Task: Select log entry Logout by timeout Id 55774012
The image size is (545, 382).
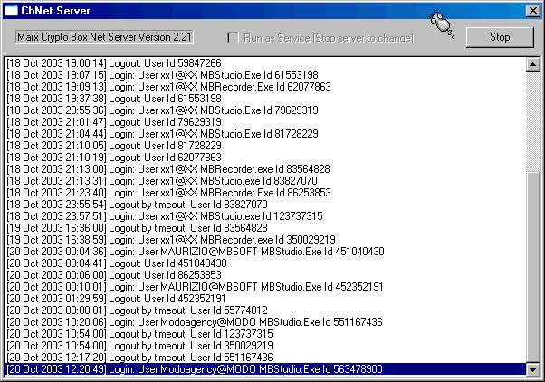Action: (x=266, y=310)
